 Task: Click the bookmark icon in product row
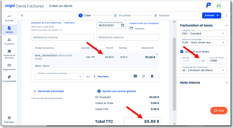[x=152, y=77]
